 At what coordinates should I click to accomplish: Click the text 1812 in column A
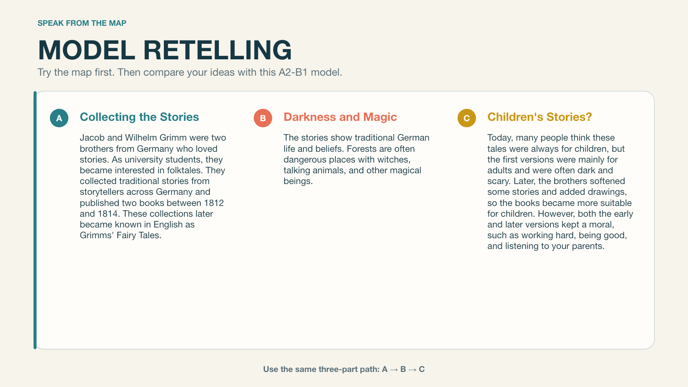(214, 203)
